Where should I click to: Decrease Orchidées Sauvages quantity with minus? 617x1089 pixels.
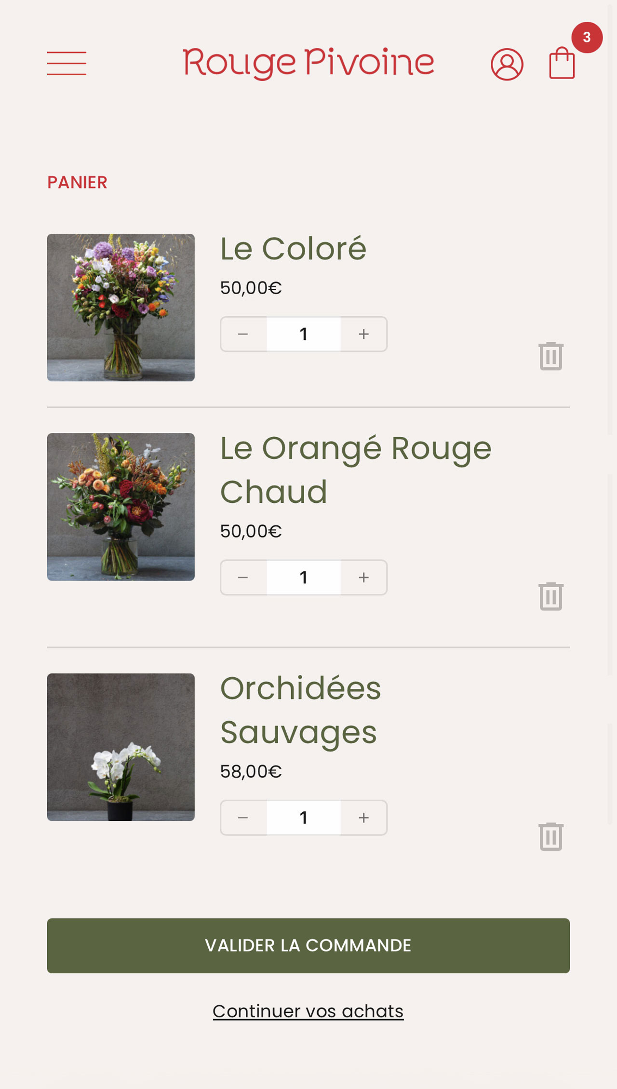(x=243, y=818)
